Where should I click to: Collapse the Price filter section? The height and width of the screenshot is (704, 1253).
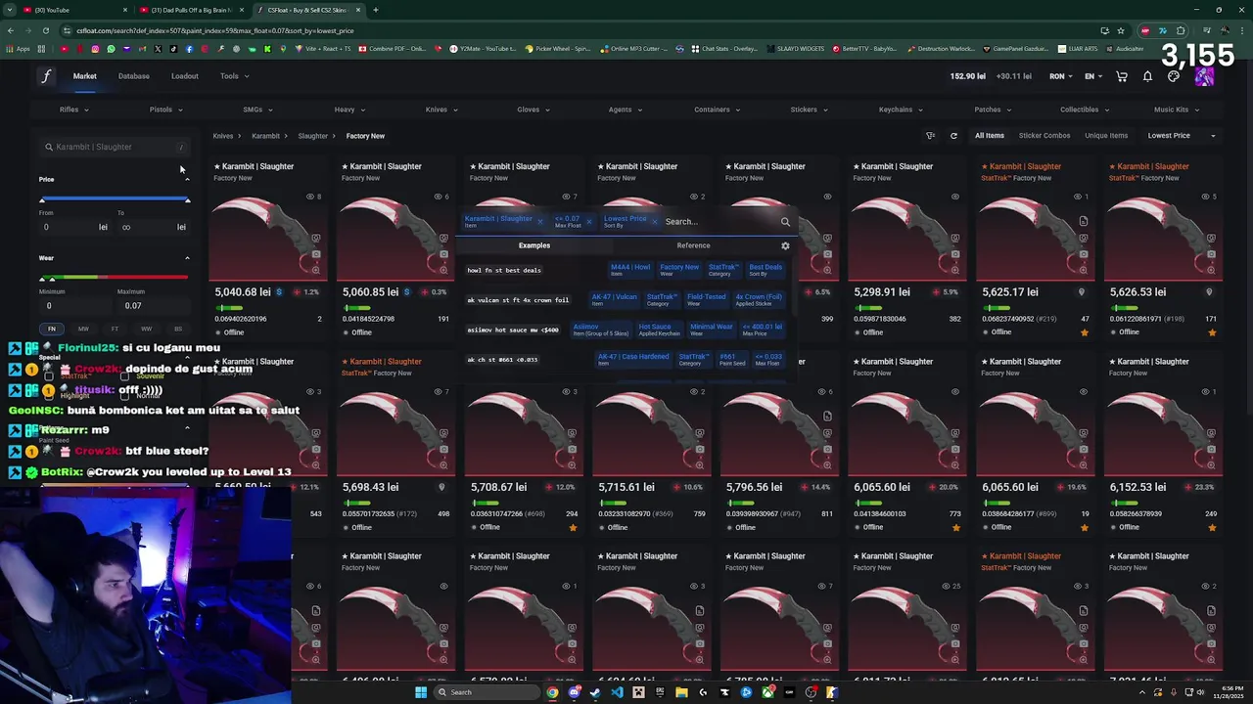pyautogui.click(x=187, y=179)
